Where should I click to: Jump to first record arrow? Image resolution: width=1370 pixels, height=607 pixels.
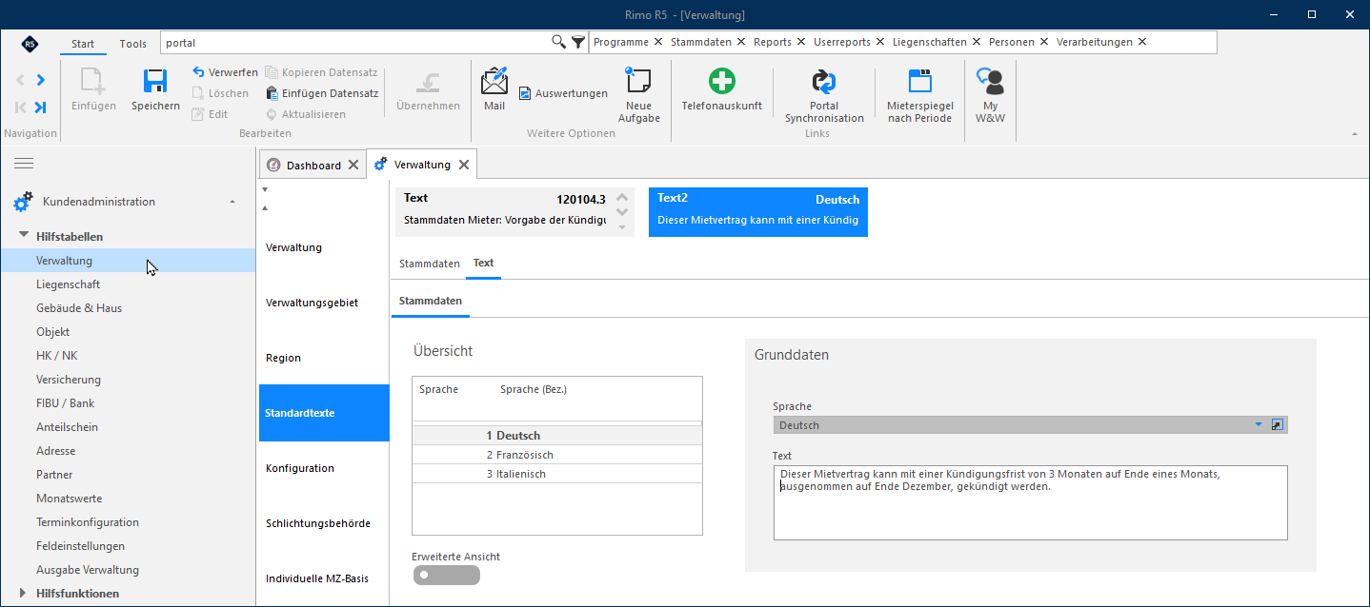coord(20,108)
